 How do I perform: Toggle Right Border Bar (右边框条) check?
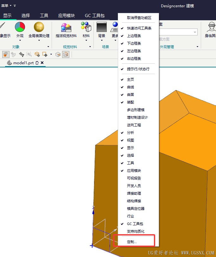click(x=122, y=59)
